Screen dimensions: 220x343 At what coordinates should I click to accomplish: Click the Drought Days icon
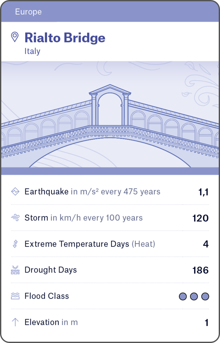pos(15,270)
